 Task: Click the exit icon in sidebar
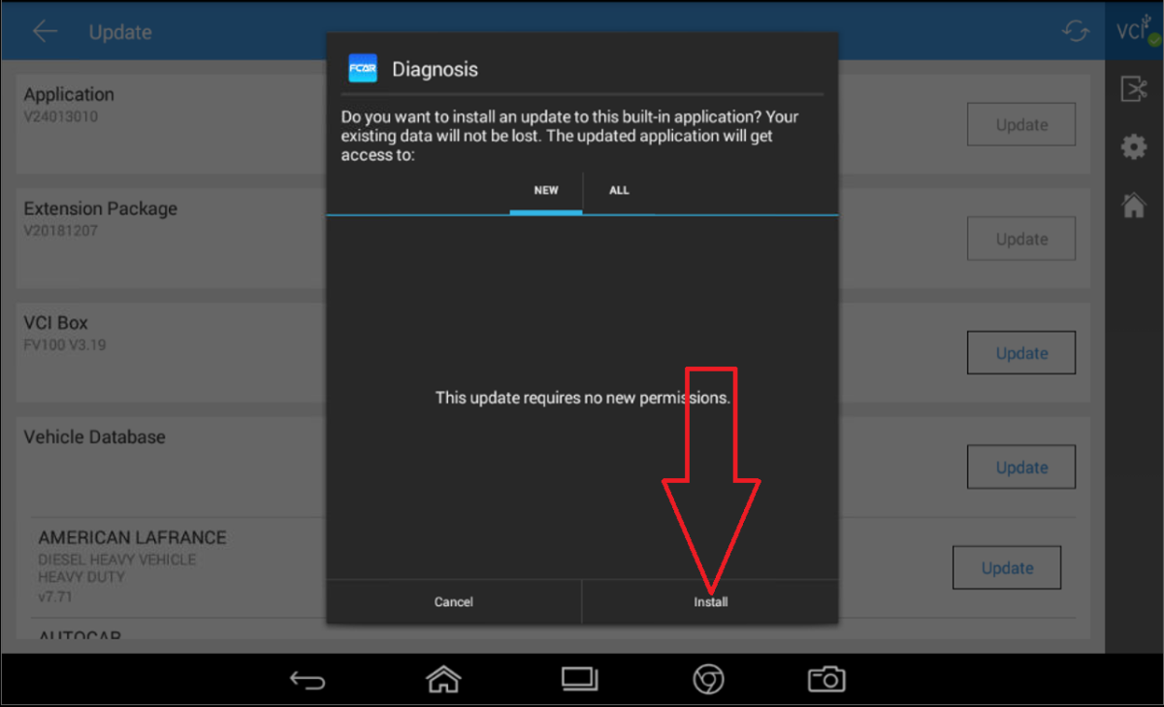pos(1133,89)
